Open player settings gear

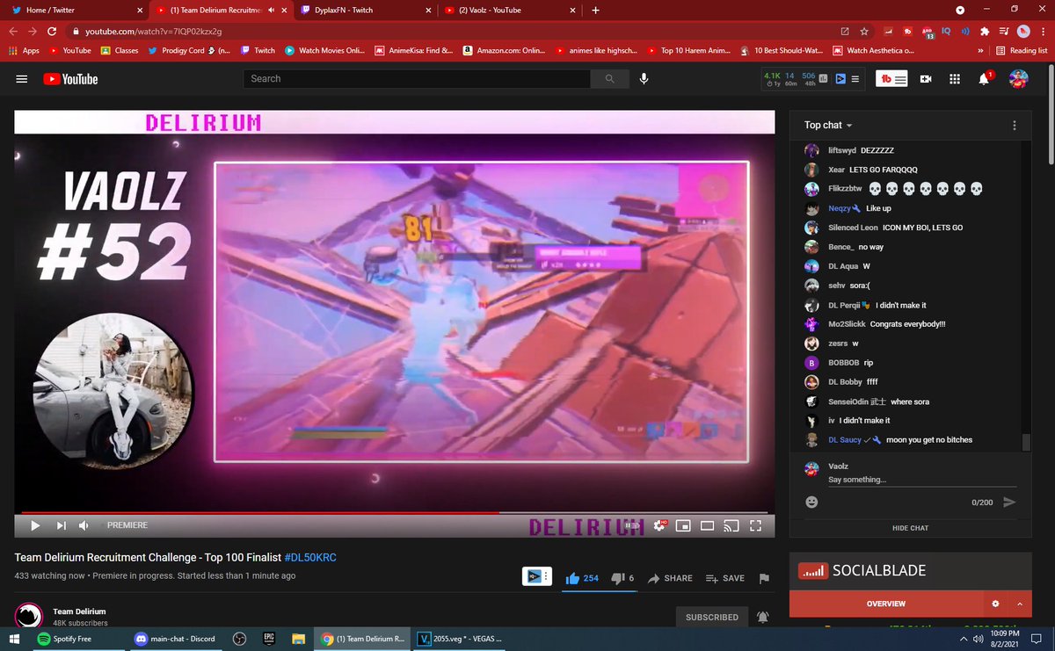coord(660,525)
